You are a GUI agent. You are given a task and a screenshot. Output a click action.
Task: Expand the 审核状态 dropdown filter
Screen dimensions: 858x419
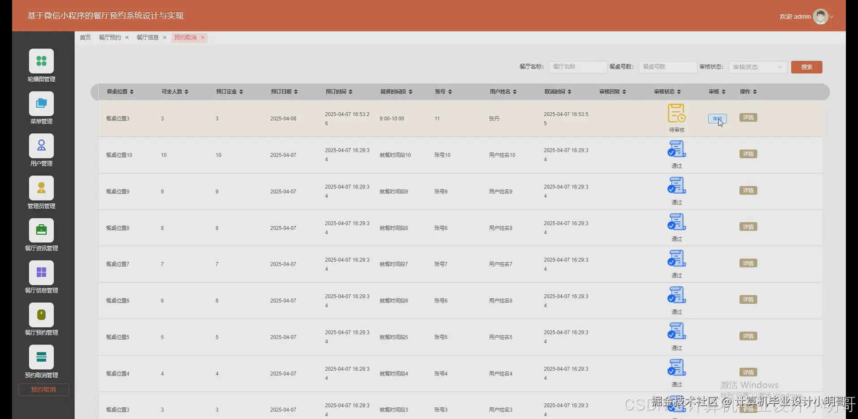(758, 67)
